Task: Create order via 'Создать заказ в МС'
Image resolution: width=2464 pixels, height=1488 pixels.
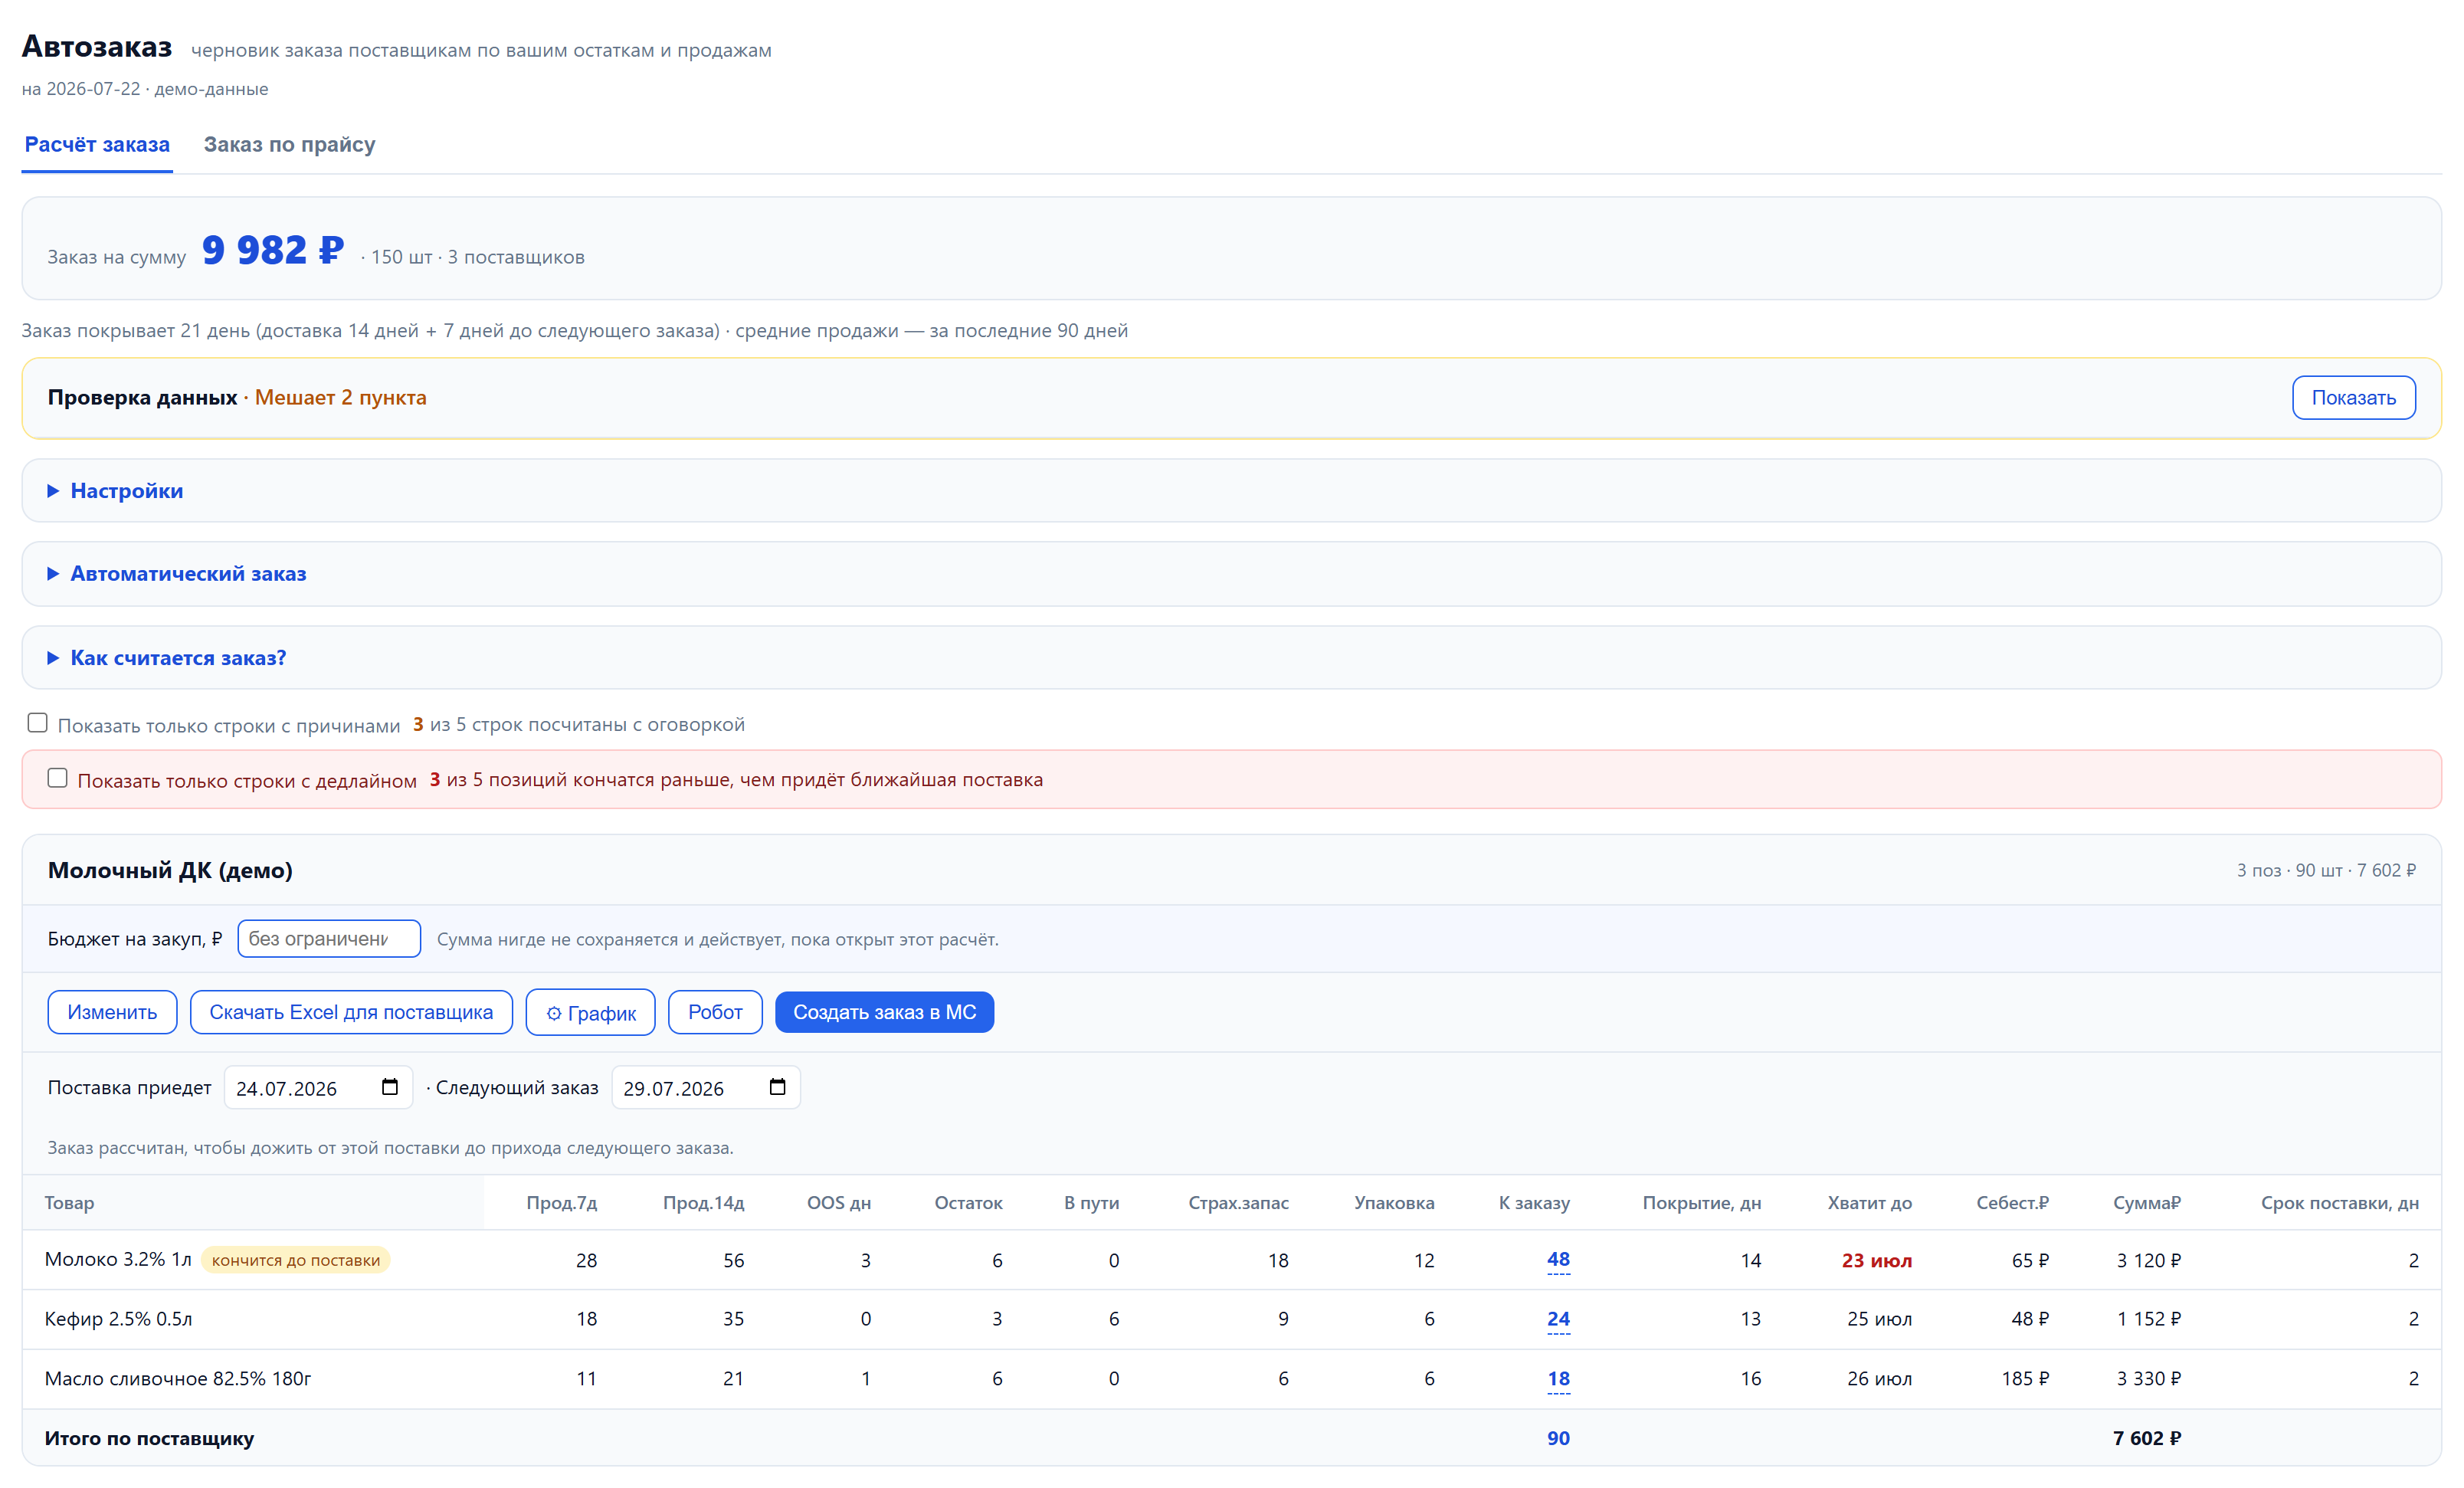Action: (884, 1012)
